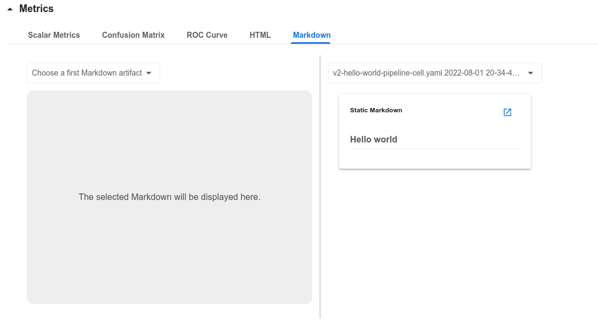
Task: Click the first artifact dropdown arrow icon
Action: 149,73
